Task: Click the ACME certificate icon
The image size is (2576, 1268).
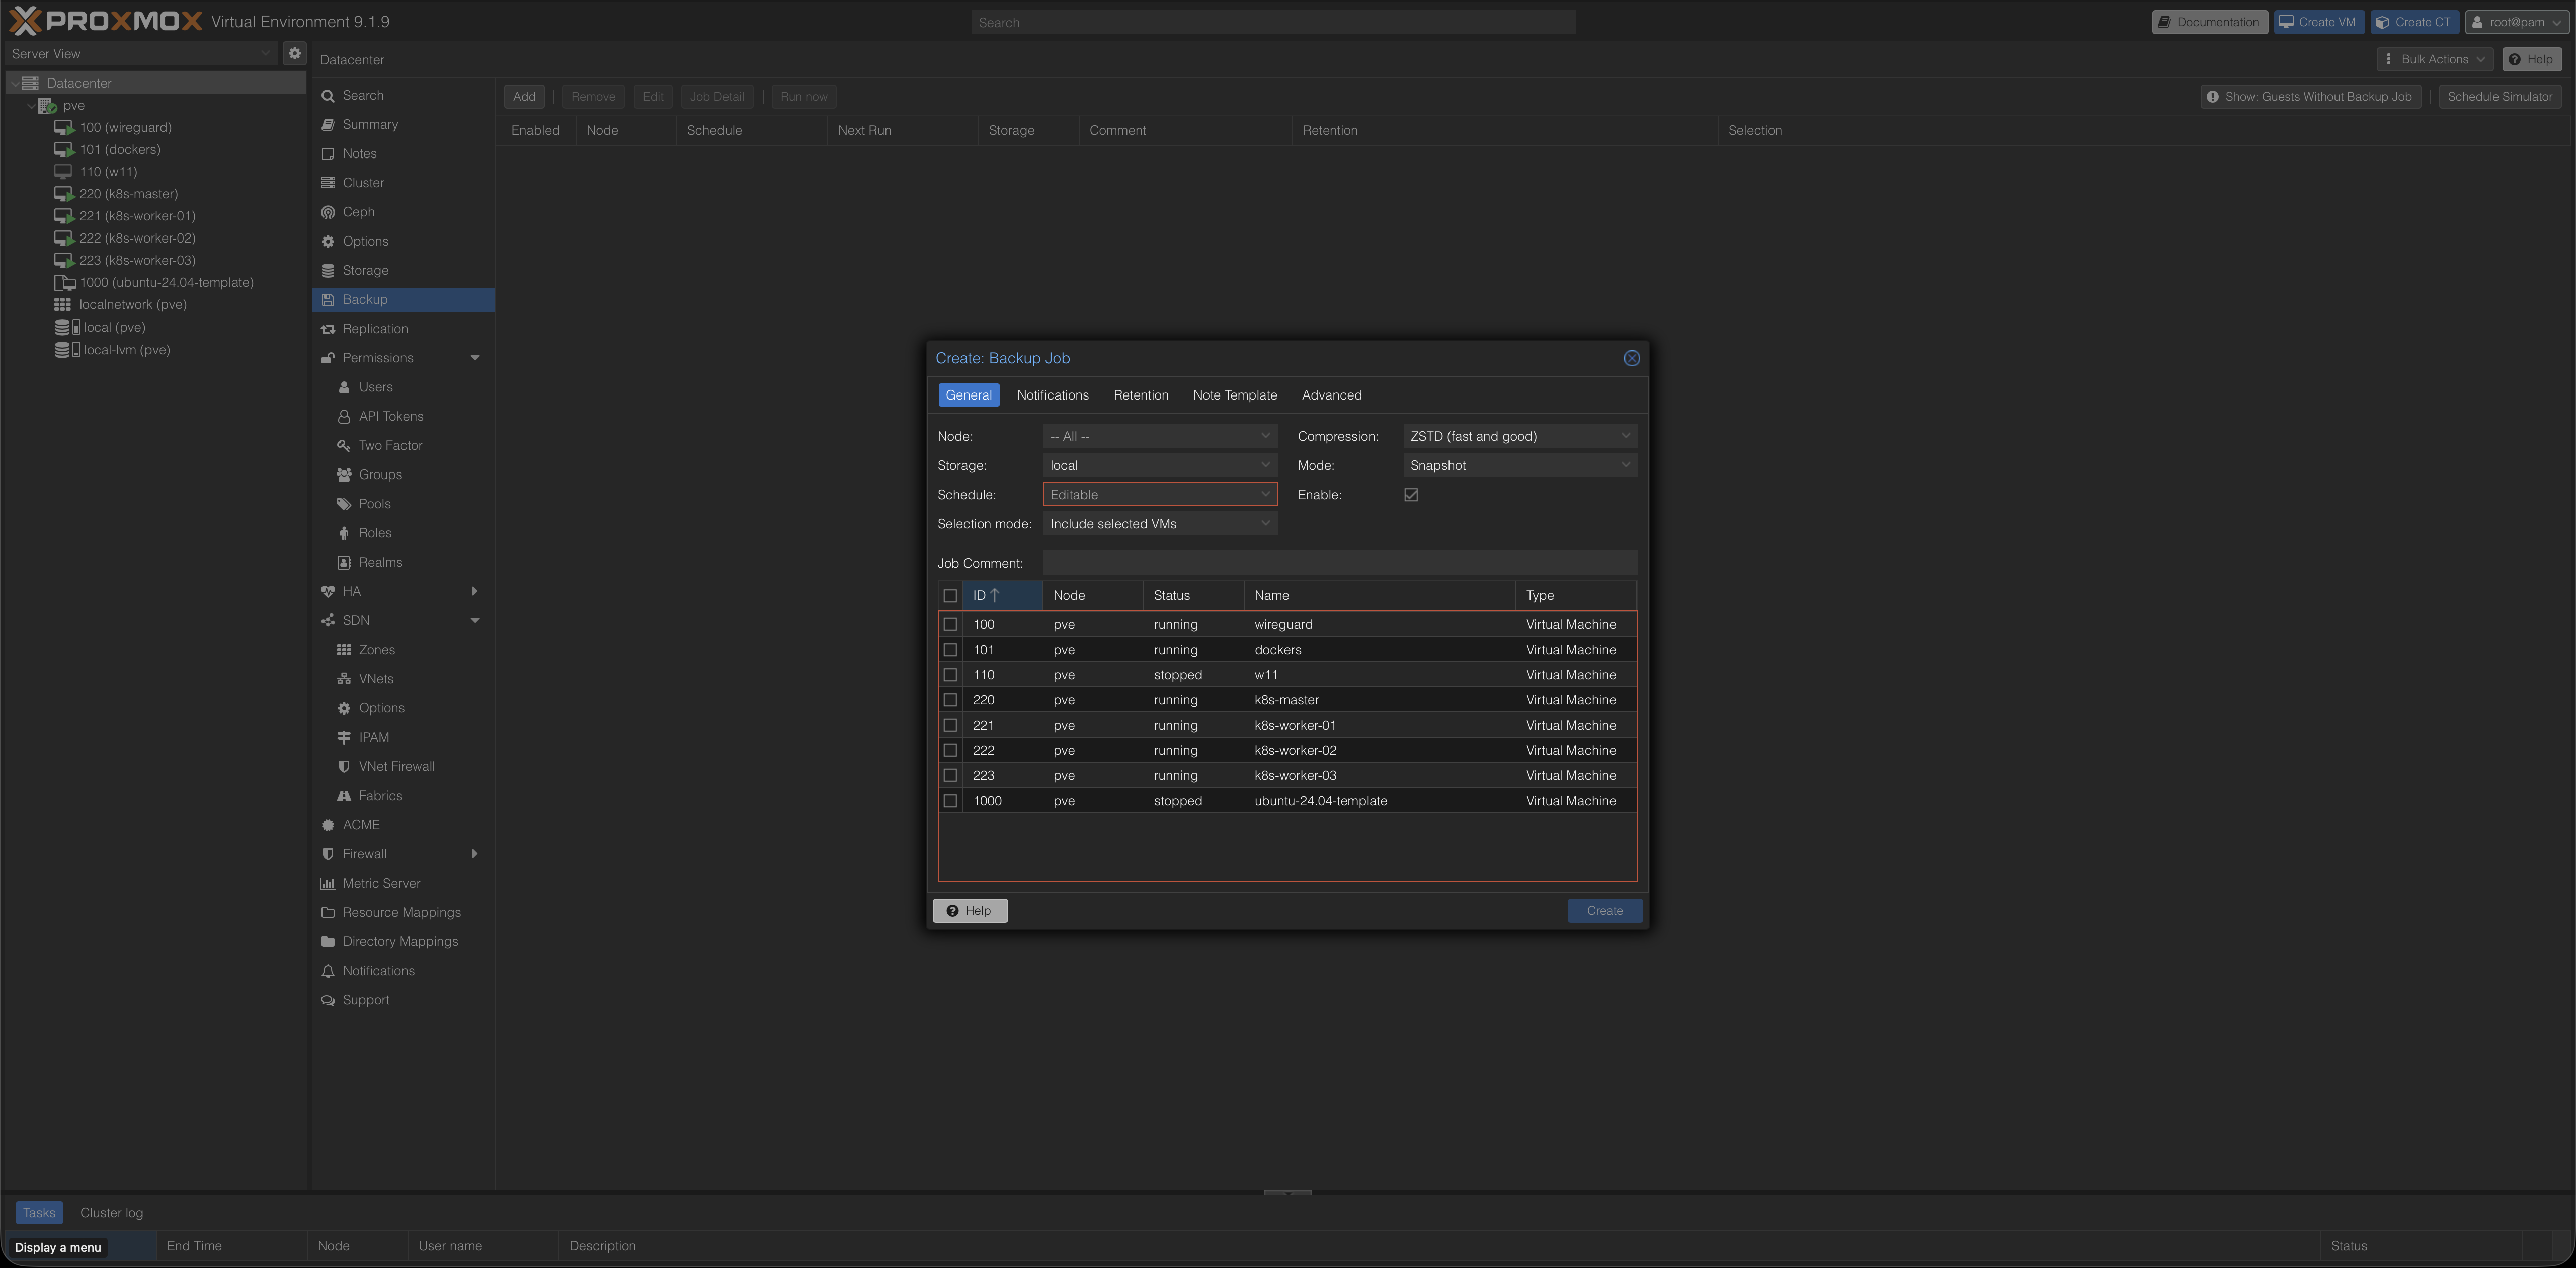Action: point(328,825)
